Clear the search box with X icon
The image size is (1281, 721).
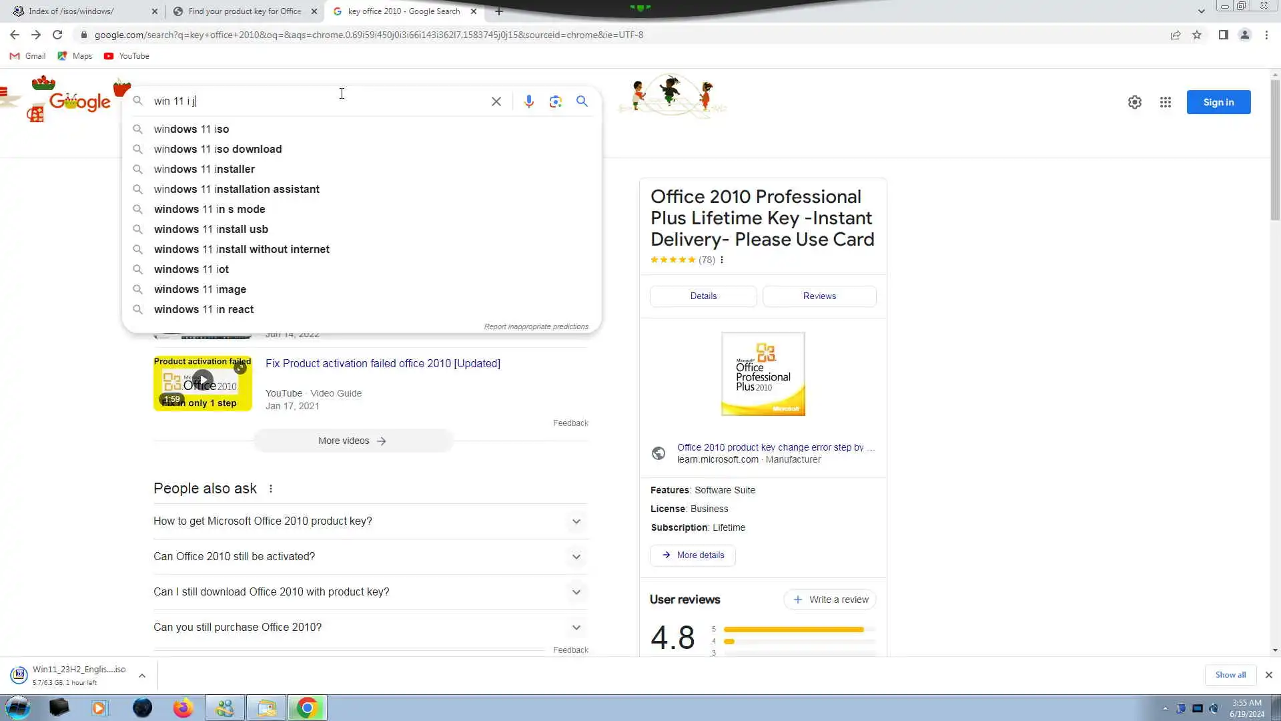click(496, 101)
